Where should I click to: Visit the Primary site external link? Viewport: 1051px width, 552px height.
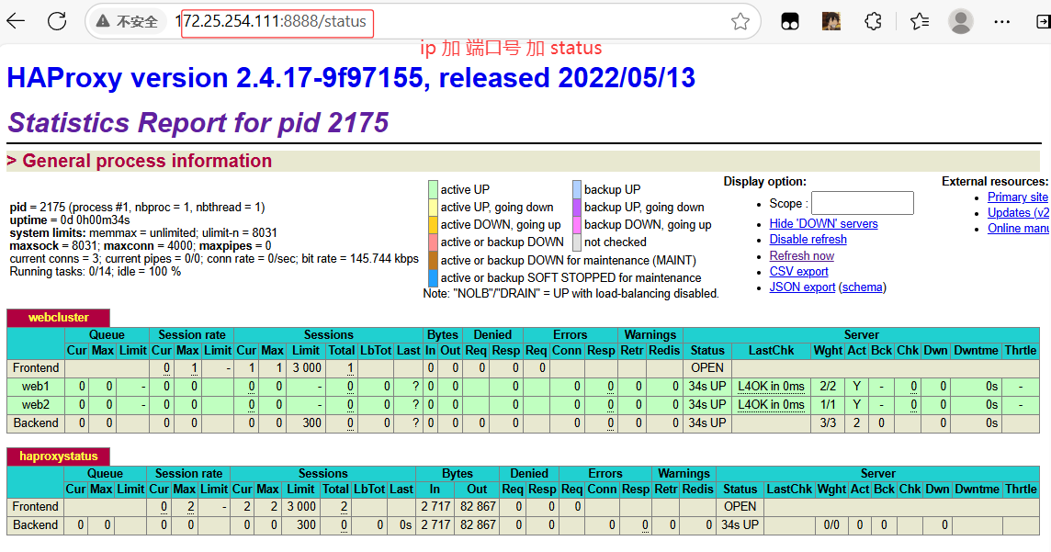(1018, 197)
